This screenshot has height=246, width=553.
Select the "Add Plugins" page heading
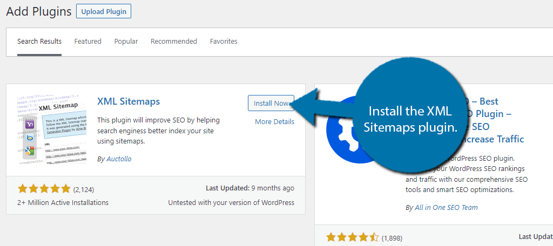39,12
